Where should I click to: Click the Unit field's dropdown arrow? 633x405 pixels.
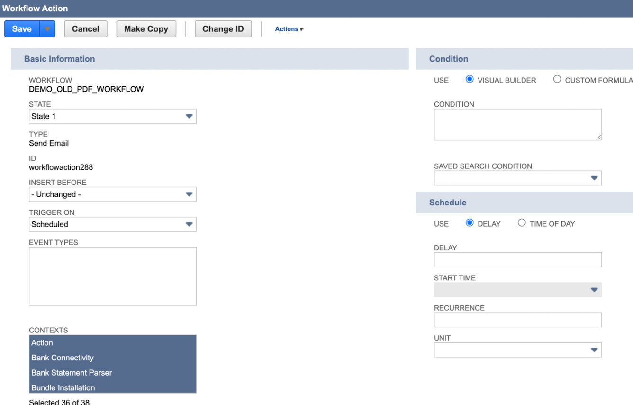[x=594, y=350]
